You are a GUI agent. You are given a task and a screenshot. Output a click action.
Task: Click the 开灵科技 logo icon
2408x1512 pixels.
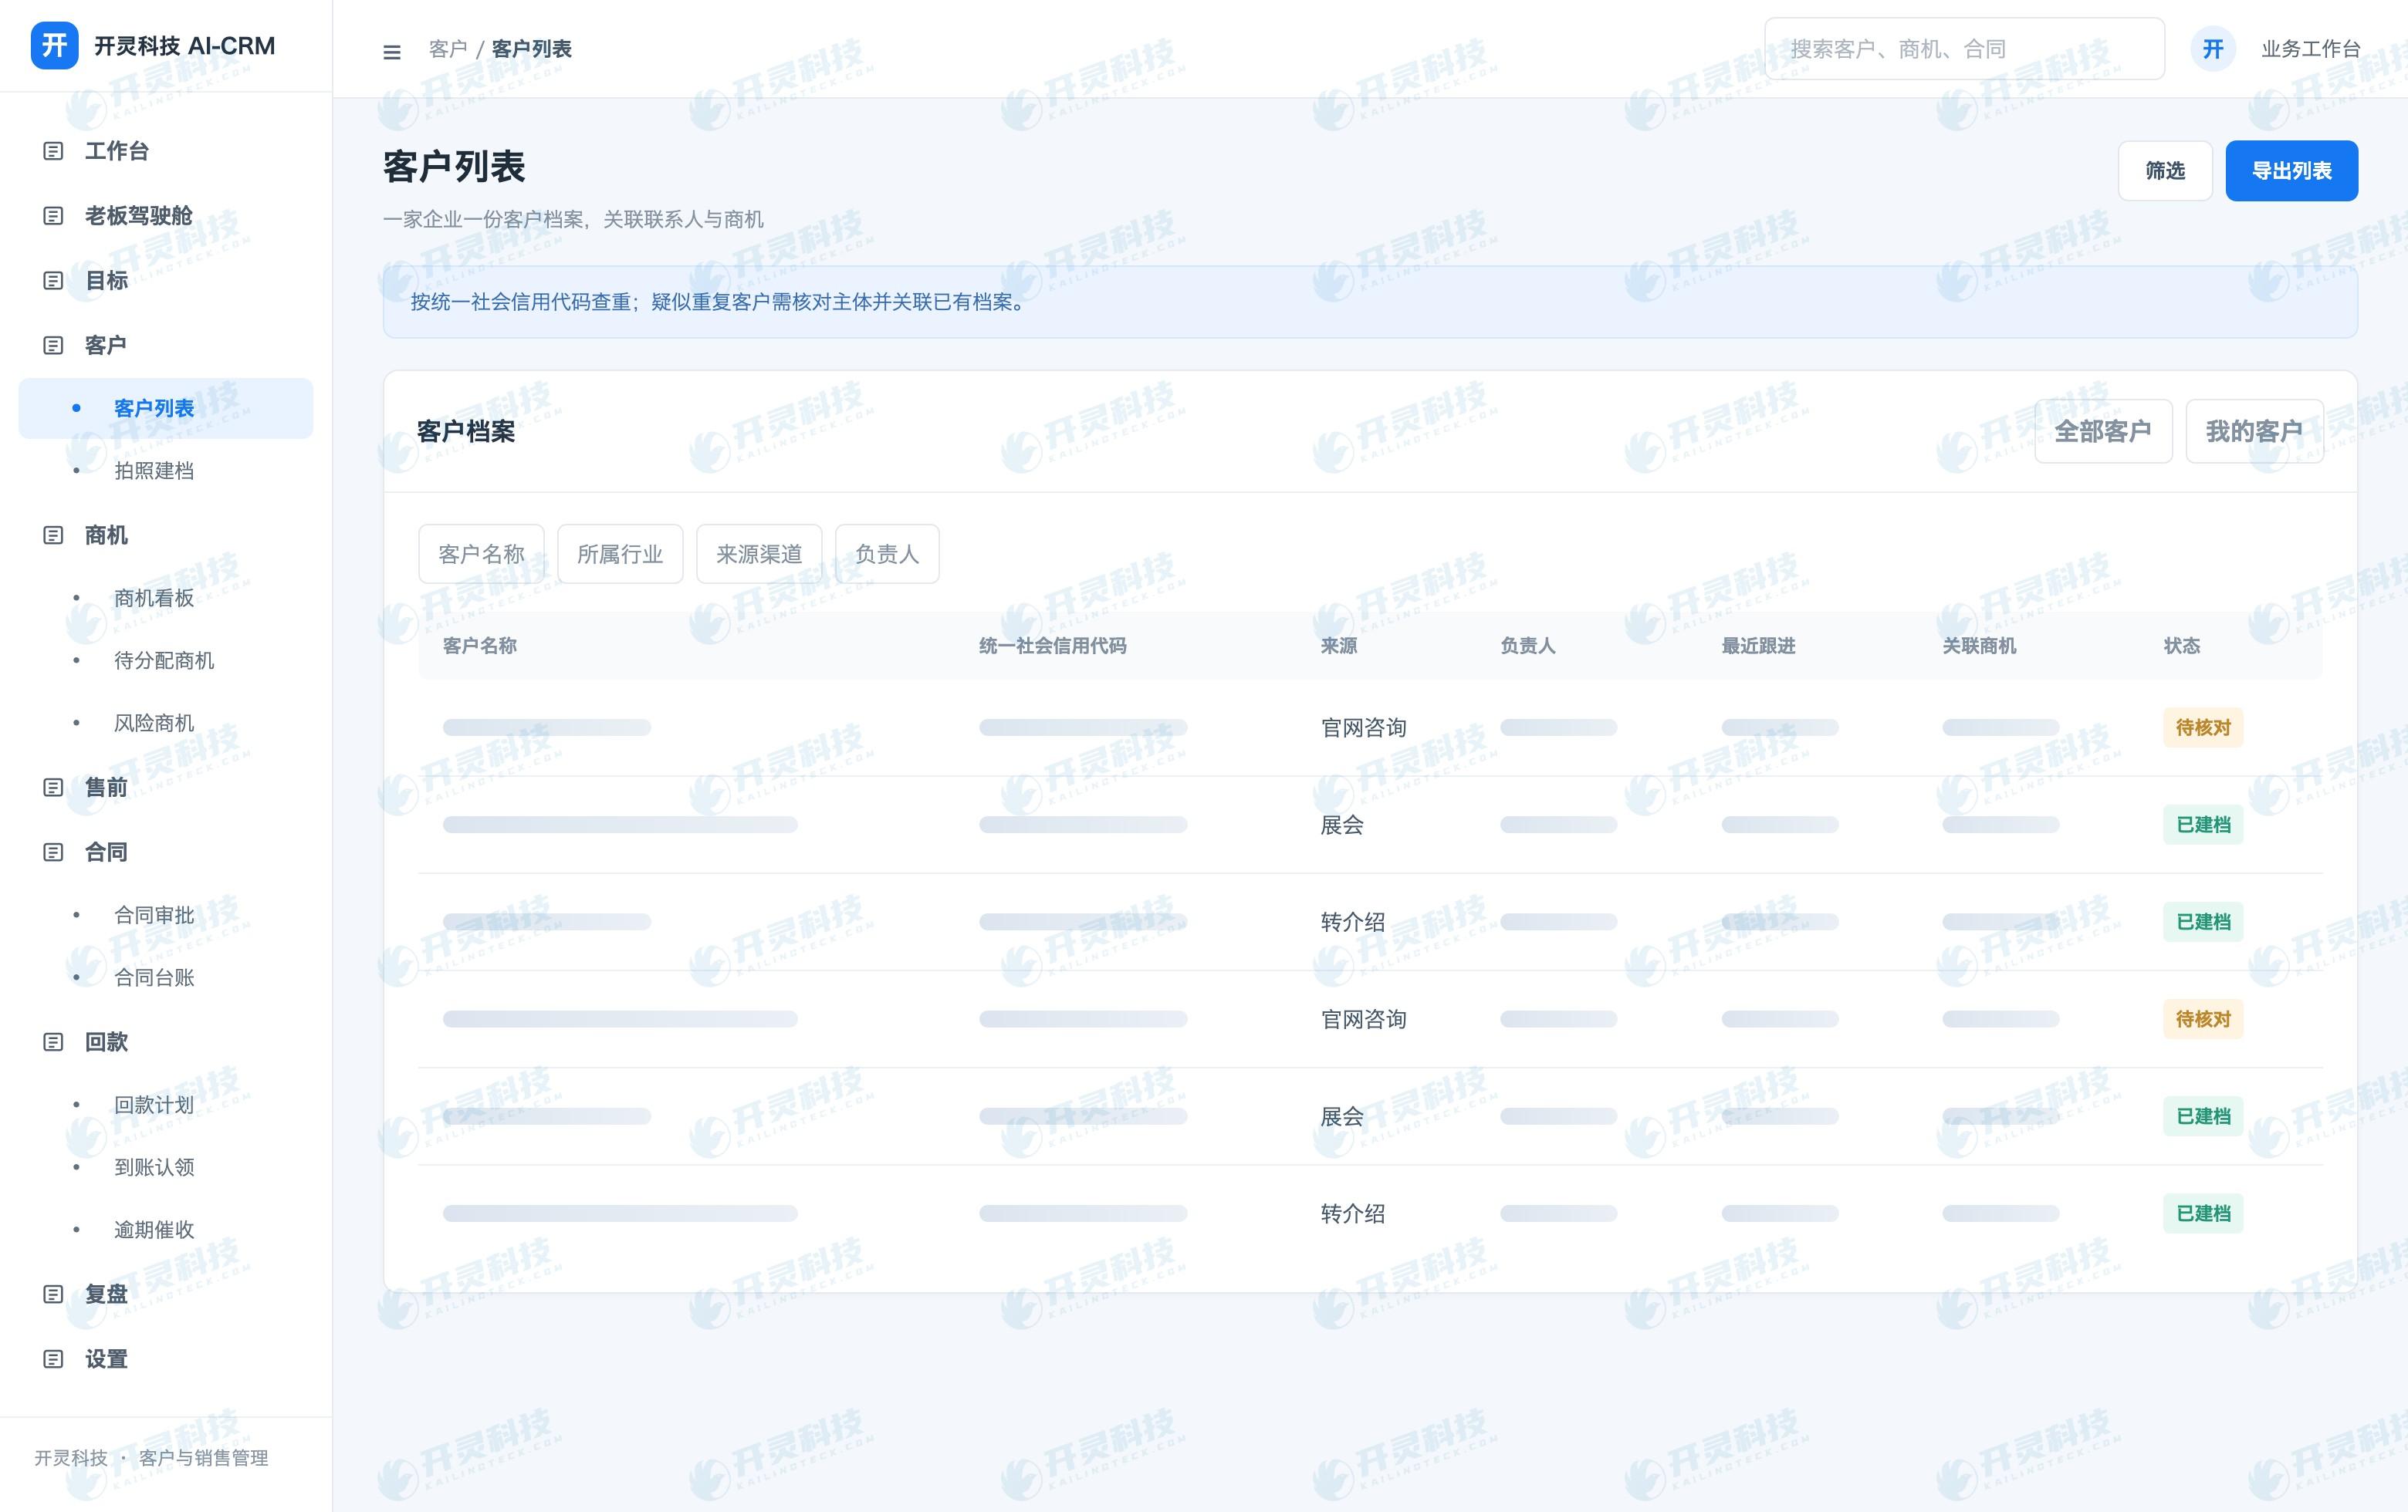coord(54,46)
